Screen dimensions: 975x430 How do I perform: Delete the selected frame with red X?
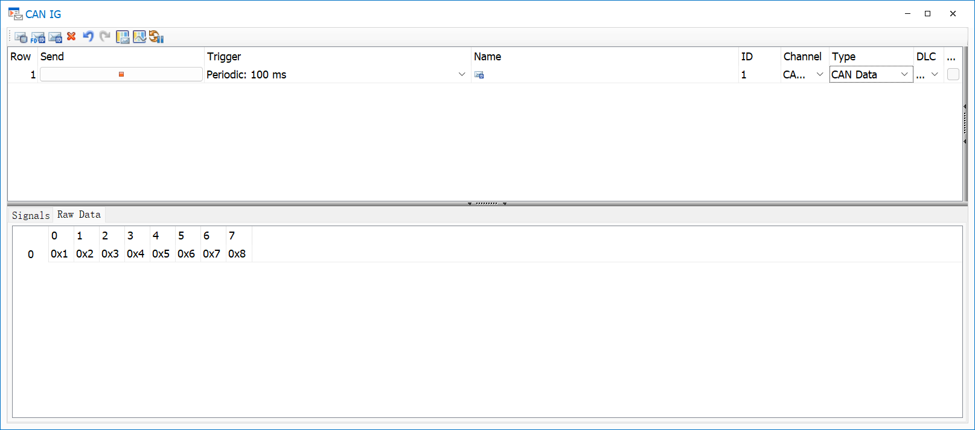tap(71, 36)
